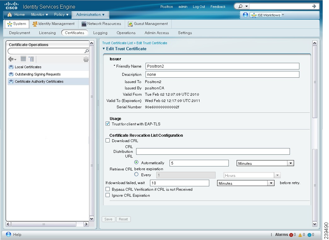Click the download failed wait field showing 10
Image resolution: width=329 pixels, height=240 pixels.
coord(180,183)
